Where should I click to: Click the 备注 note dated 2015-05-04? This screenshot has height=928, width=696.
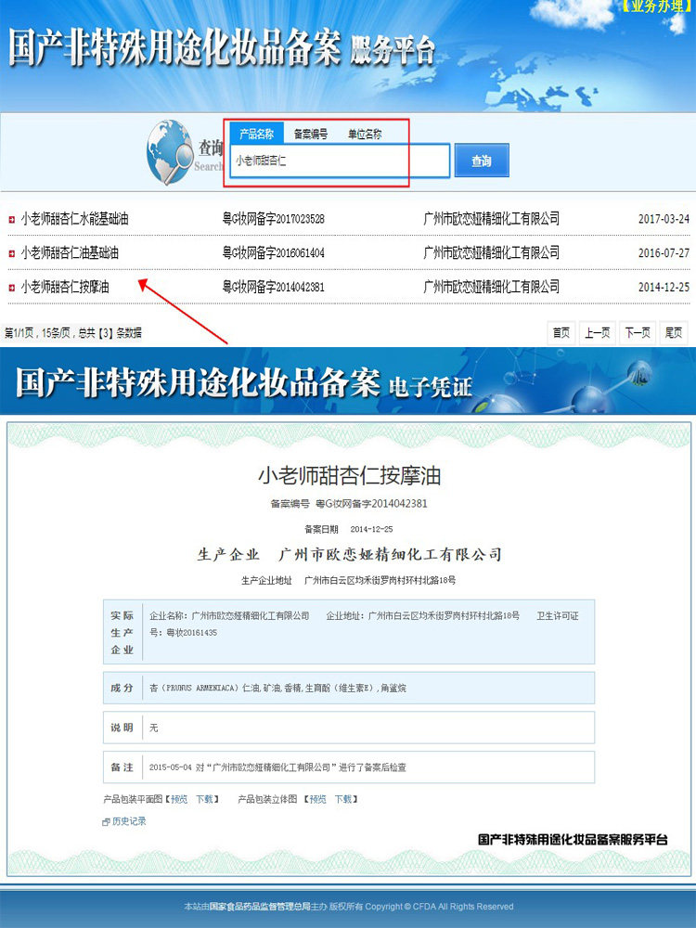pyautogui.click(x=277, y=767)
